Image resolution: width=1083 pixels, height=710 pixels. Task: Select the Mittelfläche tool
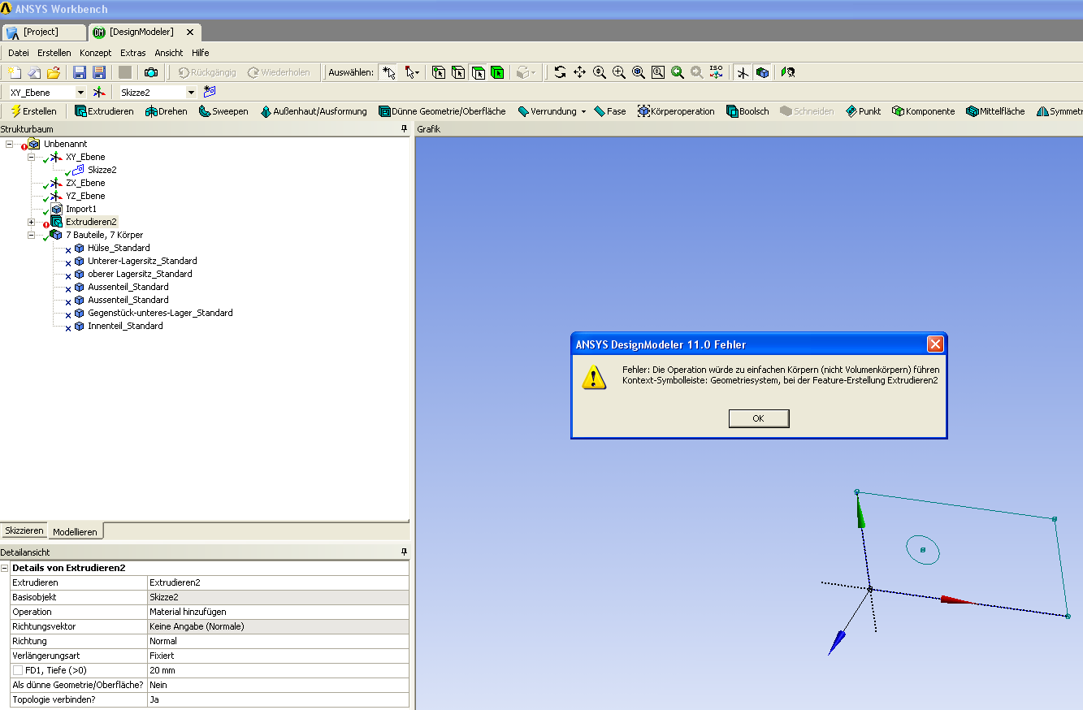995,111
